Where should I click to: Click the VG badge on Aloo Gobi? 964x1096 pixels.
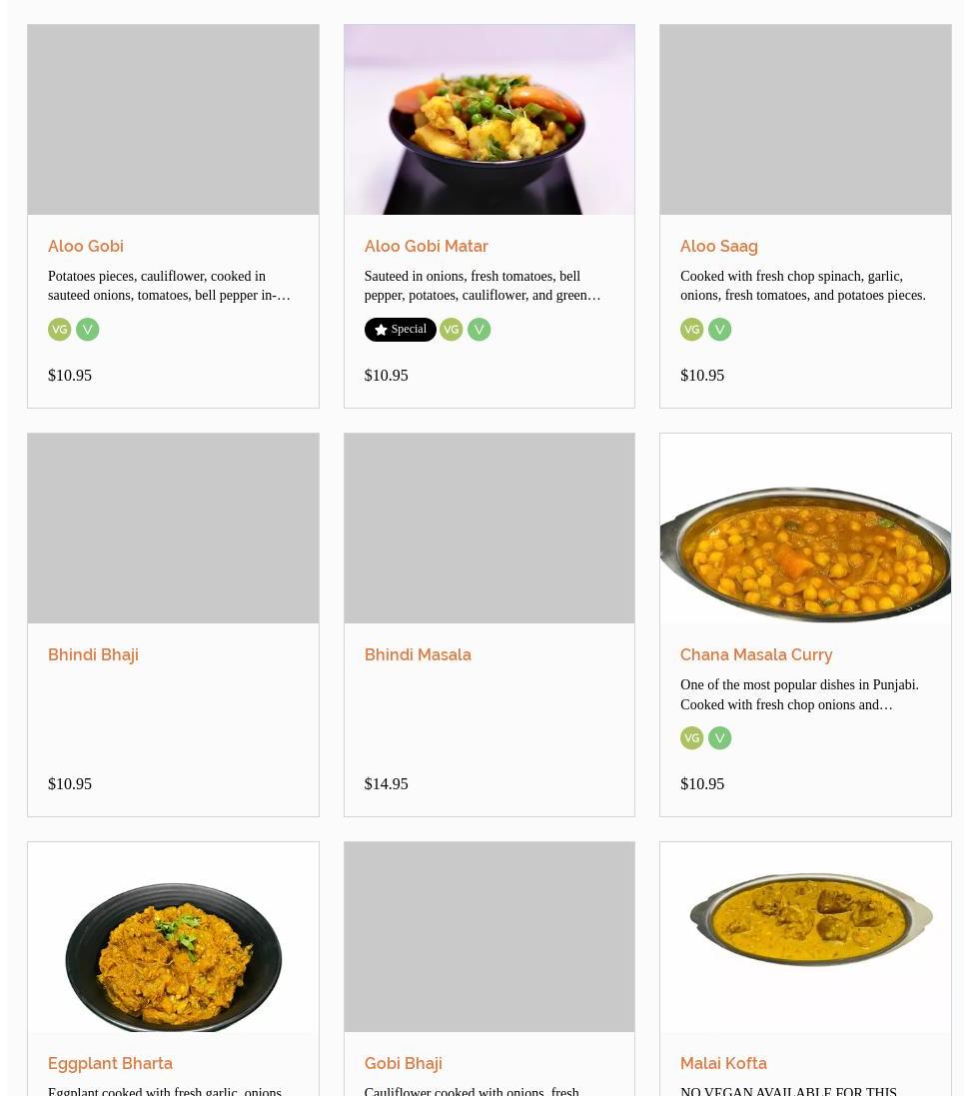(59, 330)
